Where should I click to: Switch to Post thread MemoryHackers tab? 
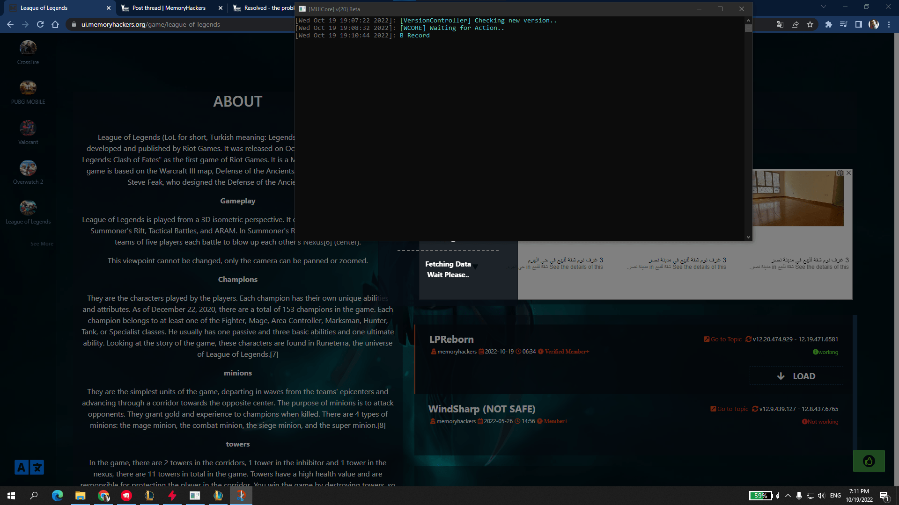click(x=171, y=8)
